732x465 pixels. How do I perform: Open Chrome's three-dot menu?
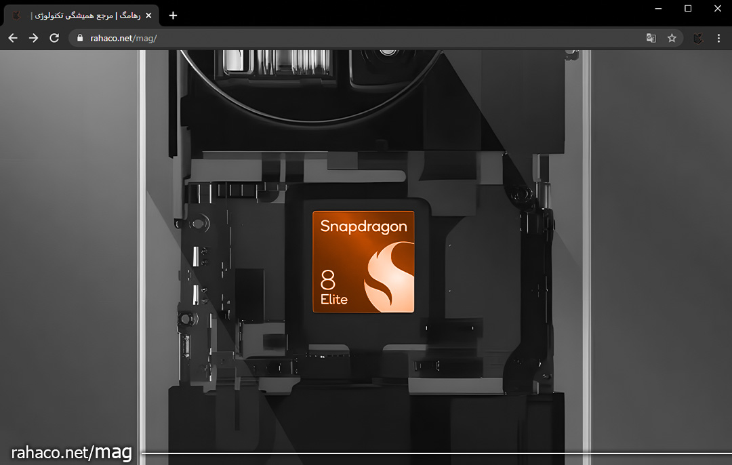719,38
